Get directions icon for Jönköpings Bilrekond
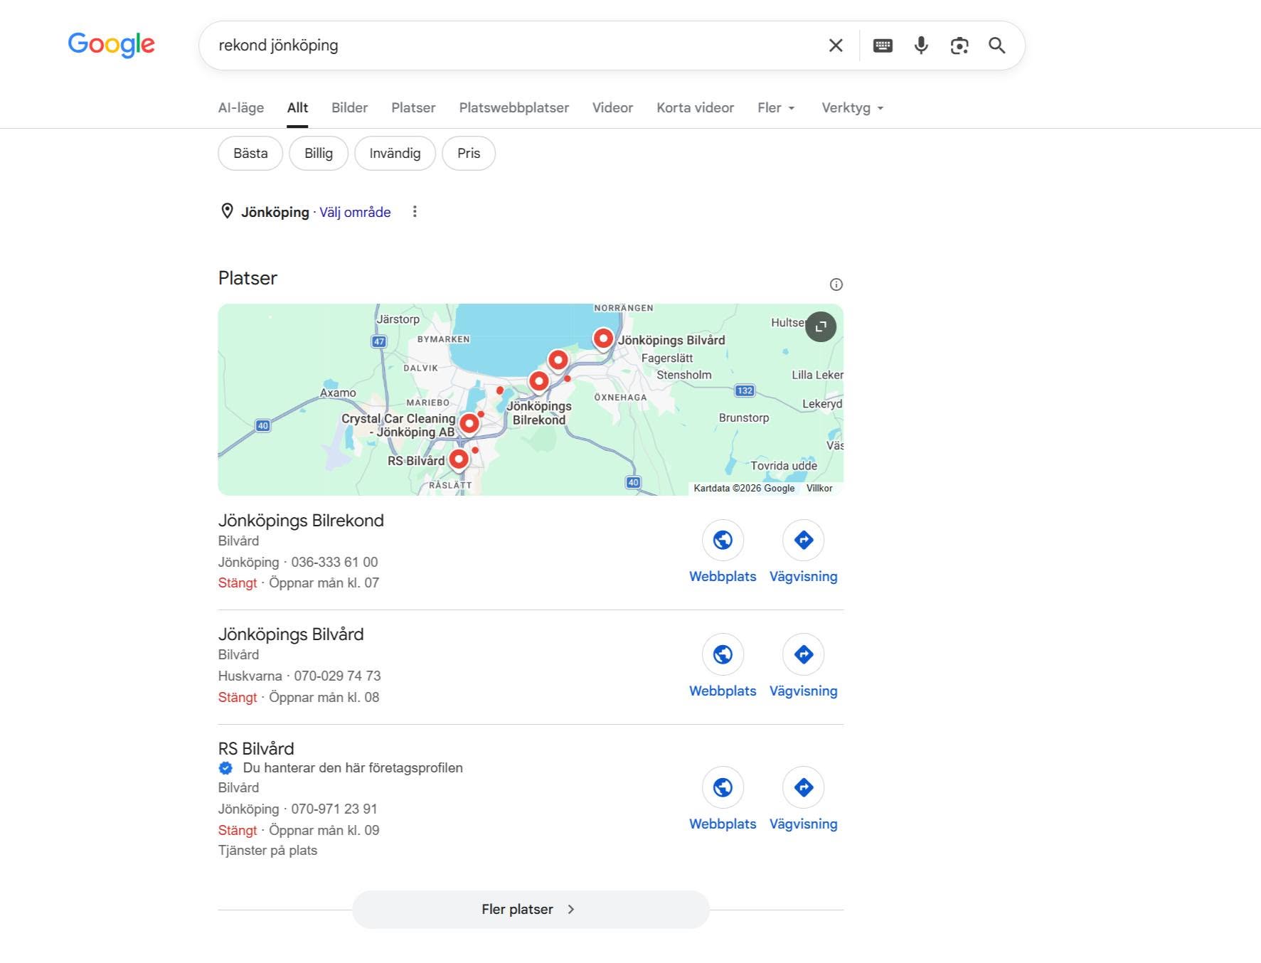 [x=804, y=540]
